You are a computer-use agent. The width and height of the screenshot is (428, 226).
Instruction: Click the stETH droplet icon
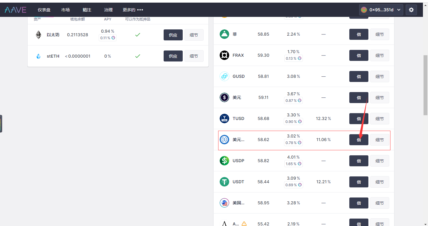[38, 56]
